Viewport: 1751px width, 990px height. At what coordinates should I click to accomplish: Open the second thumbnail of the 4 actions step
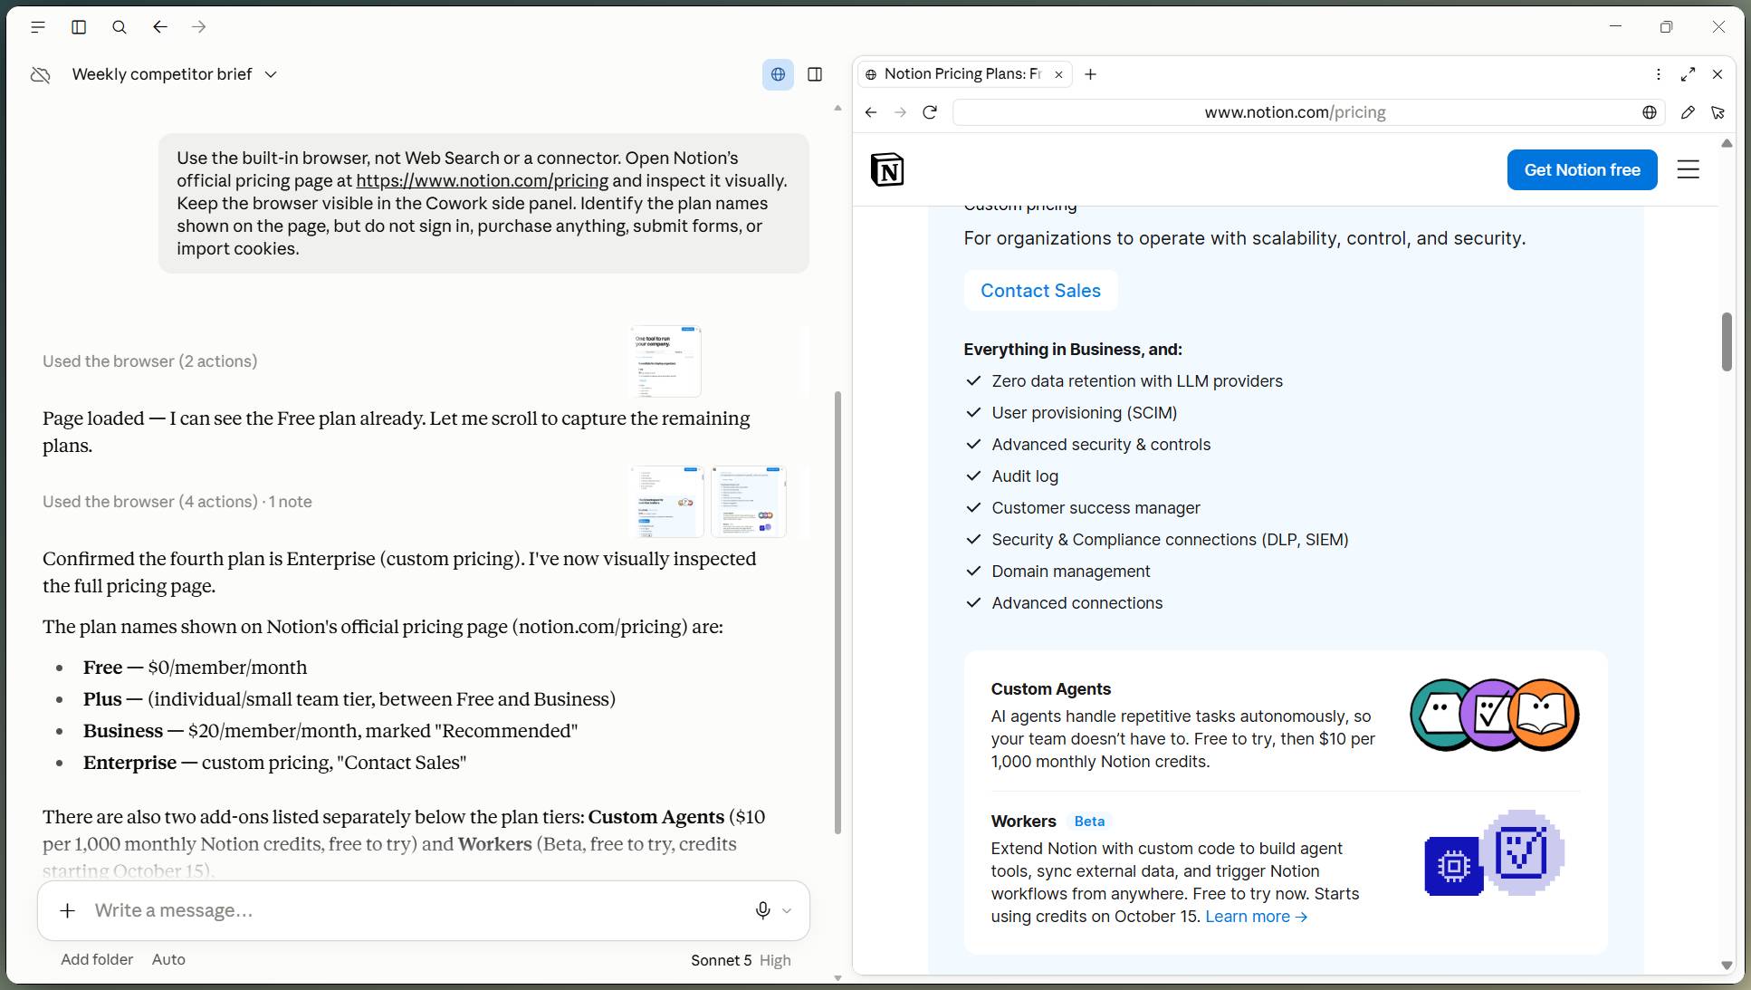pos(749,502)
